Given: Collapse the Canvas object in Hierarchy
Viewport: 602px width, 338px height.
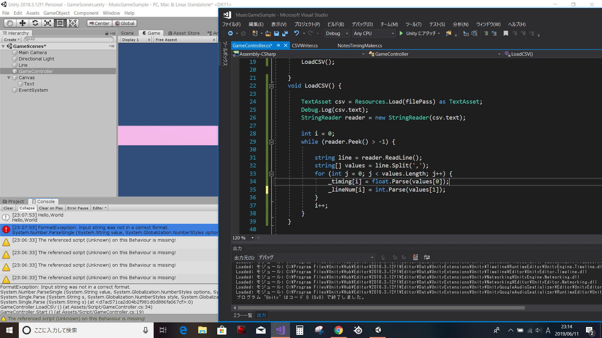Looking at the screenshot, I should 9,78.
